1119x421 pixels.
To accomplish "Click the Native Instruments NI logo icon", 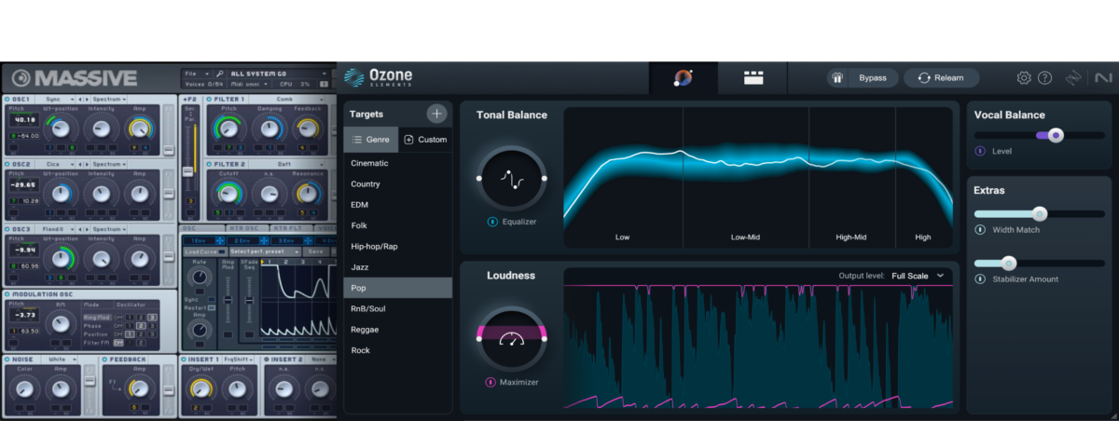I will tap(1103, 78).
